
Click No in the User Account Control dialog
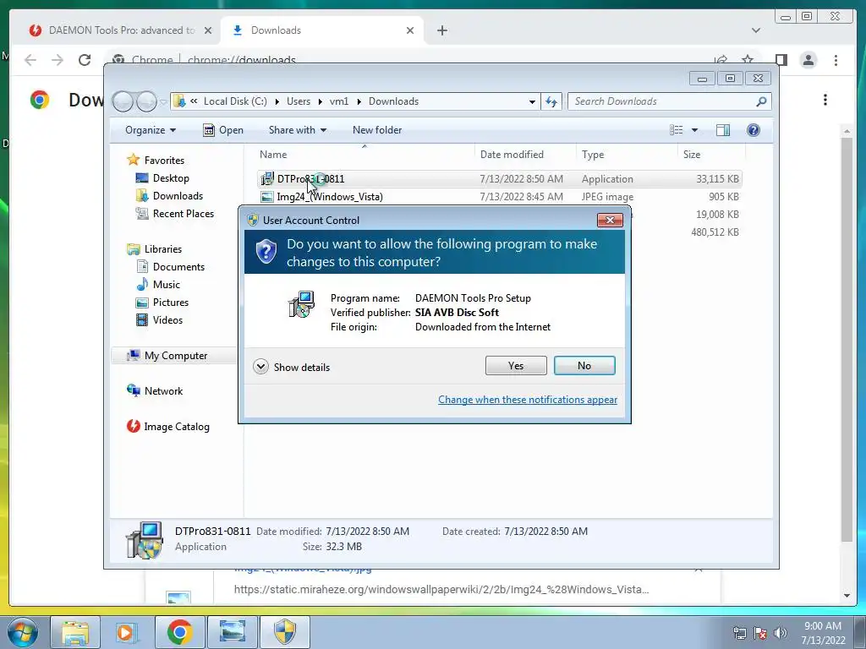(x=584, y=366)
